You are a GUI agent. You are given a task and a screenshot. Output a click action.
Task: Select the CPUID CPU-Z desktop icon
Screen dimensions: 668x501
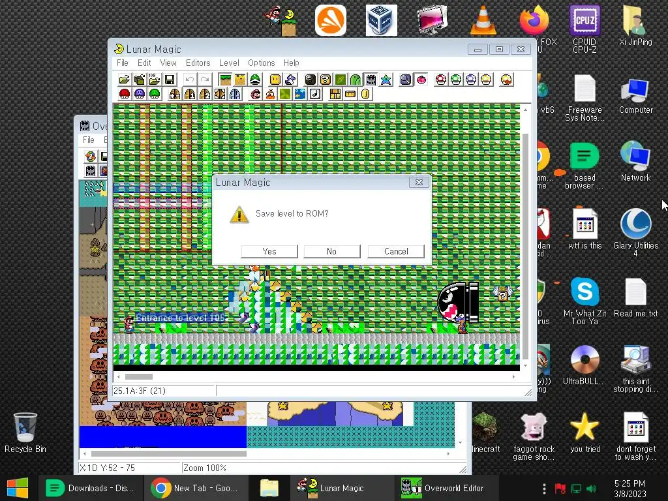pos(584,29)
